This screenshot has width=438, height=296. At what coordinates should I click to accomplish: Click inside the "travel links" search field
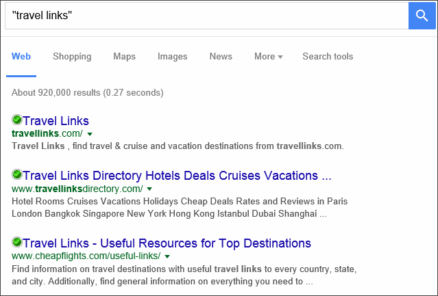pos(207,16)
